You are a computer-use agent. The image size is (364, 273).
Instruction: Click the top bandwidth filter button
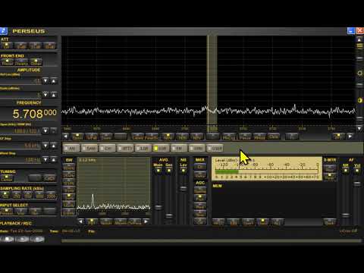coord(69,167)
